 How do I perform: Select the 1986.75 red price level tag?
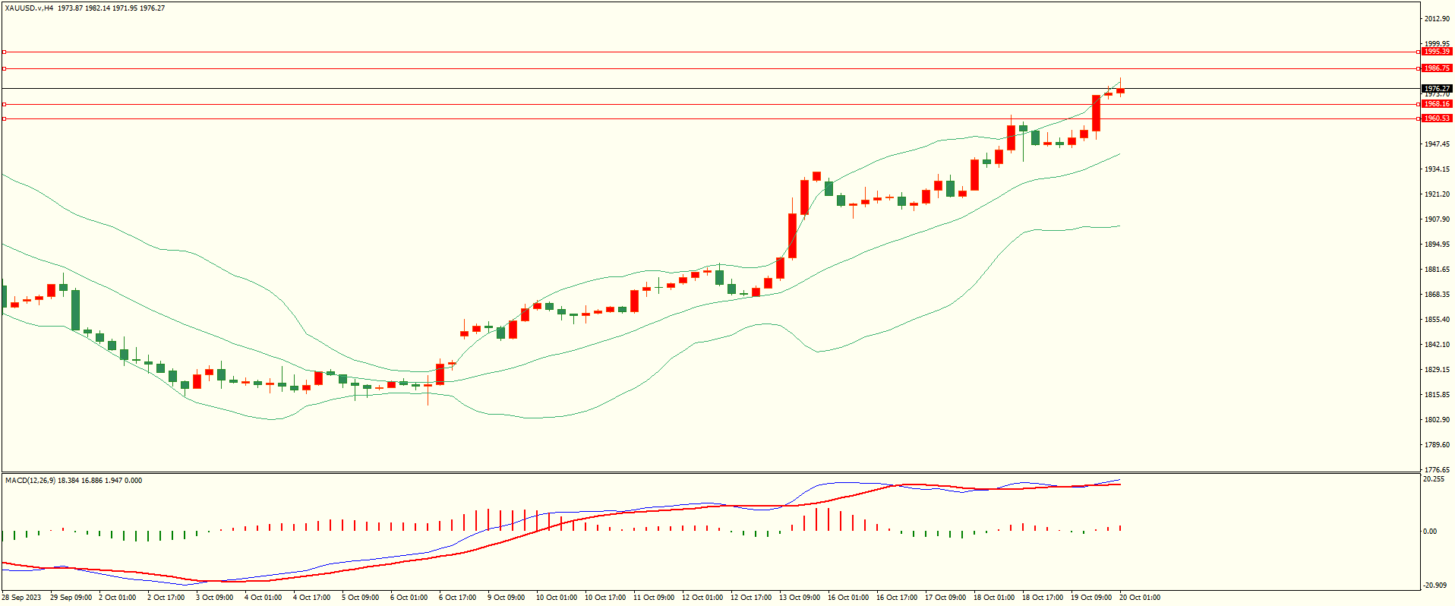pyautogui.click(x=1437, y=68)
